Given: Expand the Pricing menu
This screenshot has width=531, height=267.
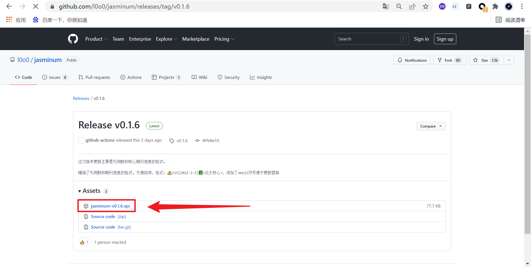Looking at the screenshot, I should click(x=224, y=39).
